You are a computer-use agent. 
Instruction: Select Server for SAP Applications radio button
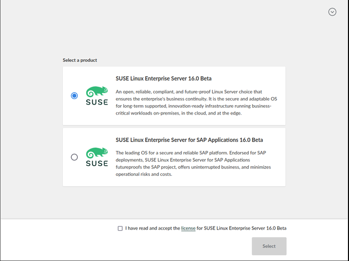(74, 157)
